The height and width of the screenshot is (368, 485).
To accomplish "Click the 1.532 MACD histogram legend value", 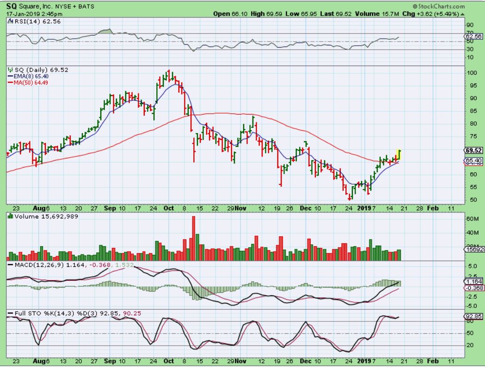I will click(124, 265).
